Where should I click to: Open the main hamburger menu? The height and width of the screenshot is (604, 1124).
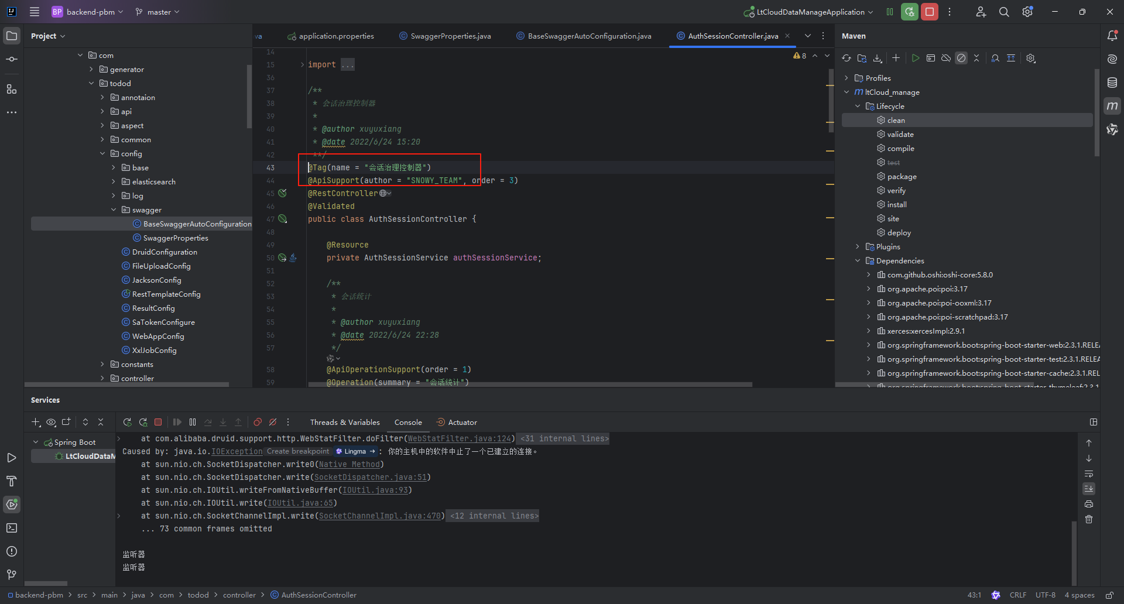click(x=35, y=12)
